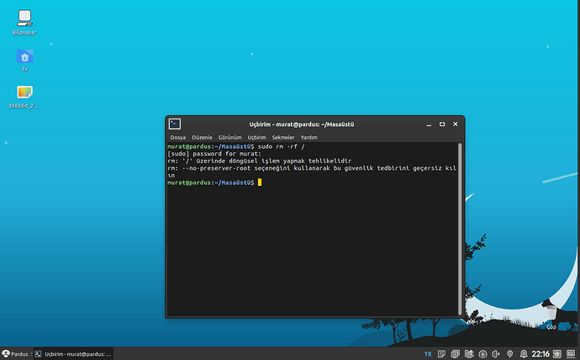Open the Görünüm menu
This screenshot has height=360, width=580.
pyautogui.click(x=229, y=137)
